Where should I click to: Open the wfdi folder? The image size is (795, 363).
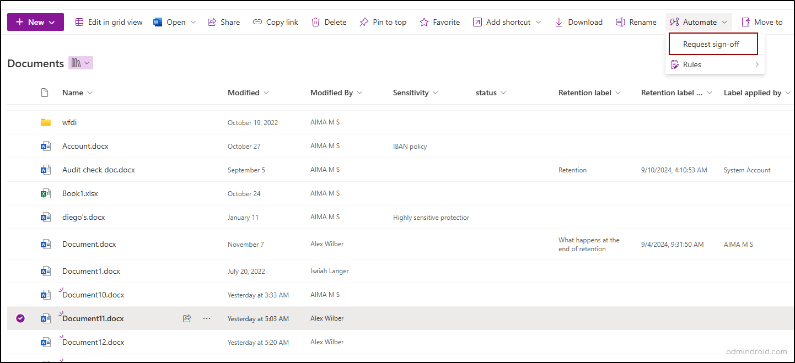[x=69, y=122]
